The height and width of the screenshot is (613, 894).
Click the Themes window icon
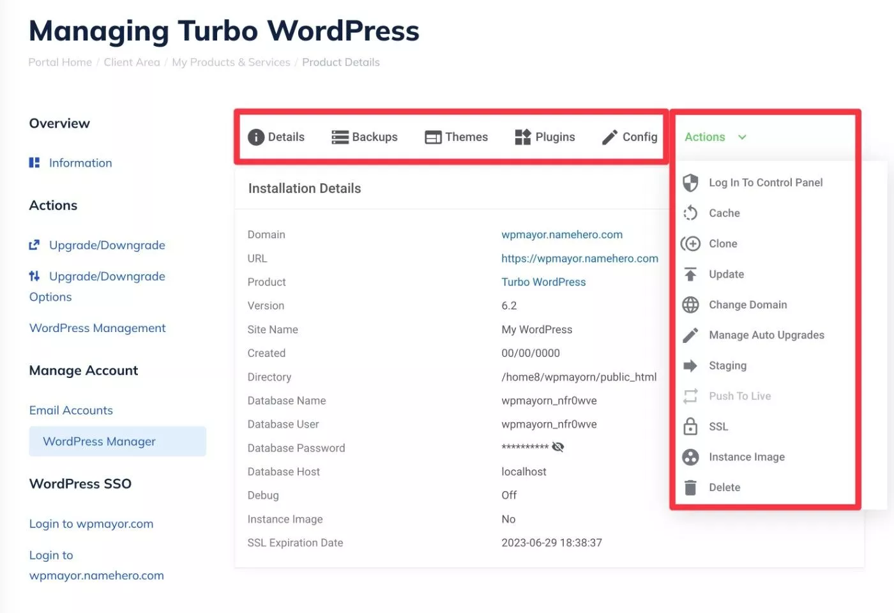pos(434,137)
